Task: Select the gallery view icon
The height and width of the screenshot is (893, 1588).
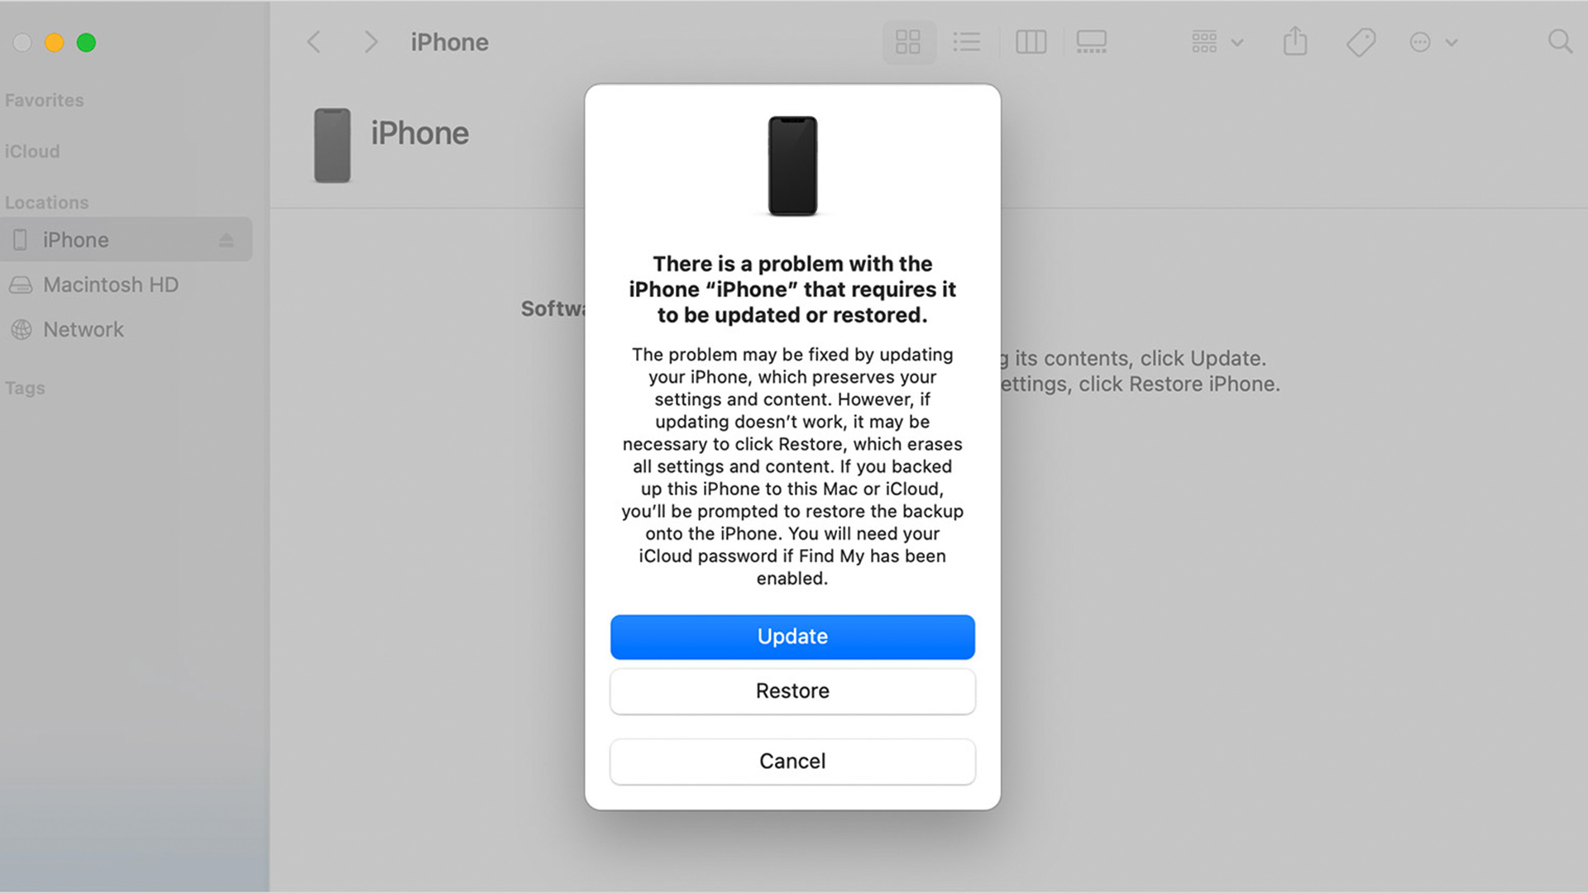Action: (1089, 42)
